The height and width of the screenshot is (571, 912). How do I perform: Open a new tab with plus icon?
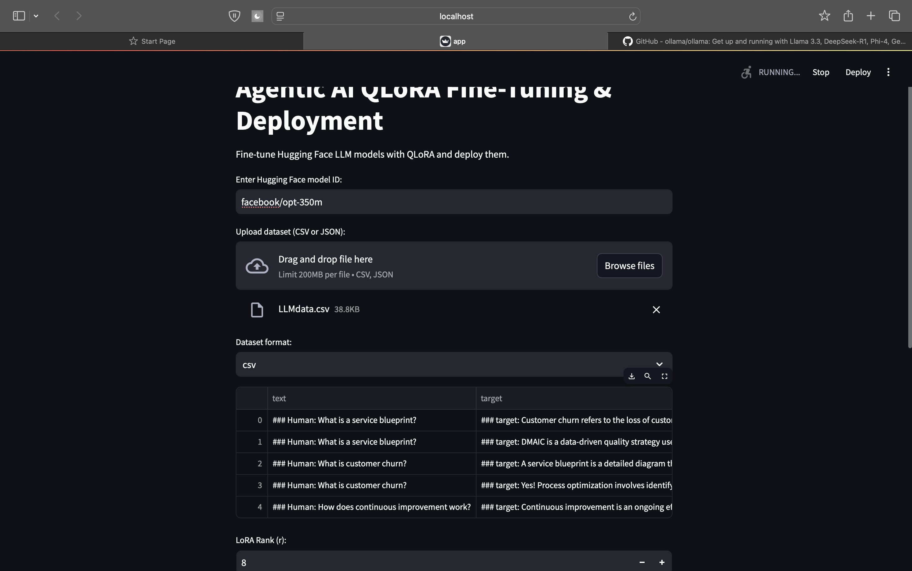(x=871, y=16)
